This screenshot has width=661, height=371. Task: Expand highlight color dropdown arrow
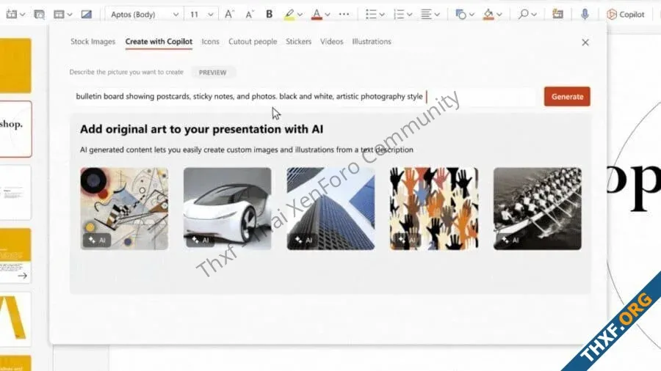pos(300,15)
